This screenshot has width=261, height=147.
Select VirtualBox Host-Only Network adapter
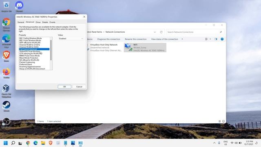[x=104, y=47]
